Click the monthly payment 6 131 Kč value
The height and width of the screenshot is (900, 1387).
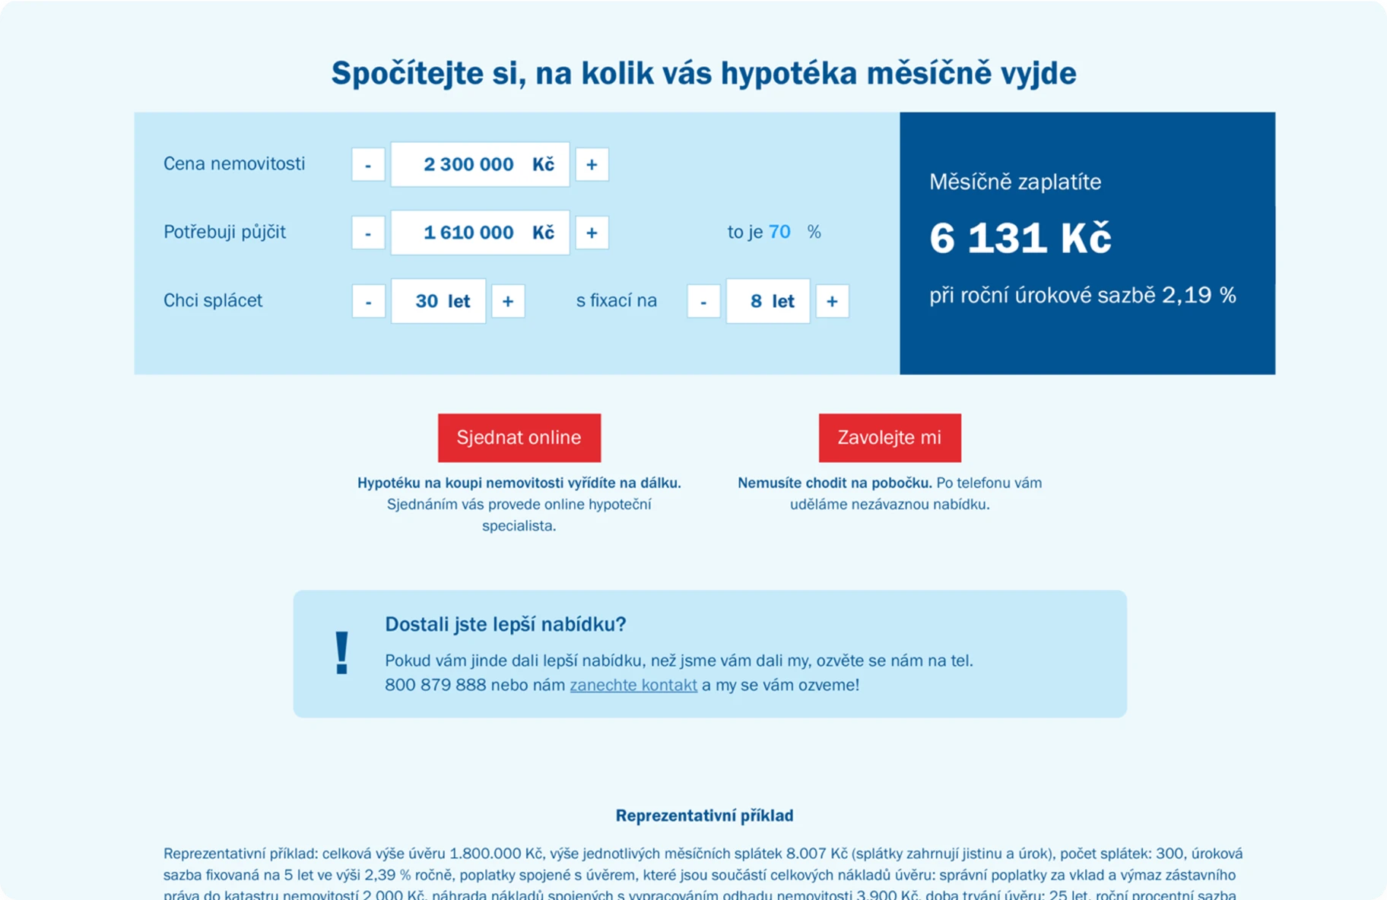click(x=1020, y=238)
